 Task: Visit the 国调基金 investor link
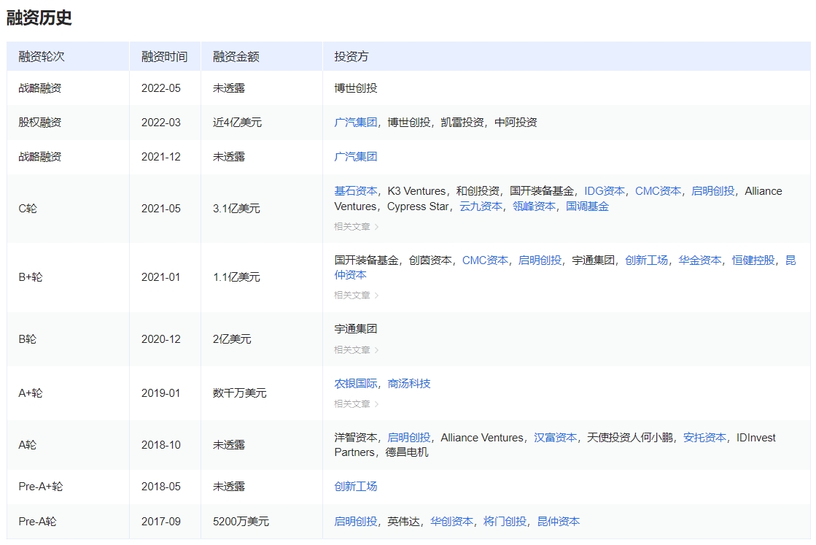pyautogui.click(x=587, y=206)
